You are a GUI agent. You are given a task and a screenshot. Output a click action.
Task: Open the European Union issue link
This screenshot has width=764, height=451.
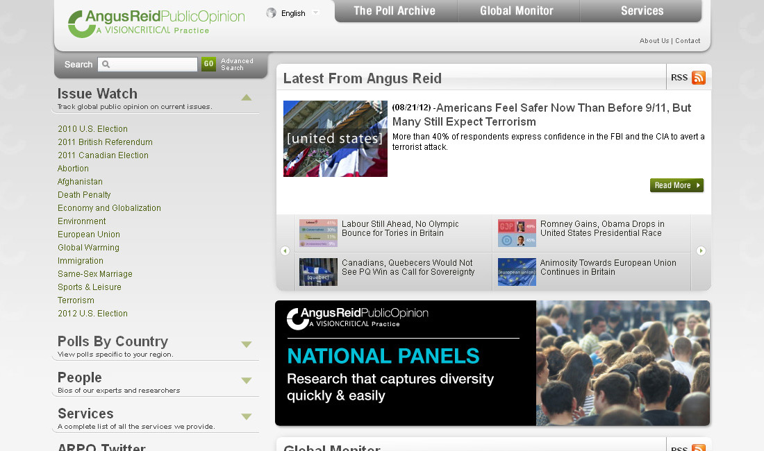89,234
